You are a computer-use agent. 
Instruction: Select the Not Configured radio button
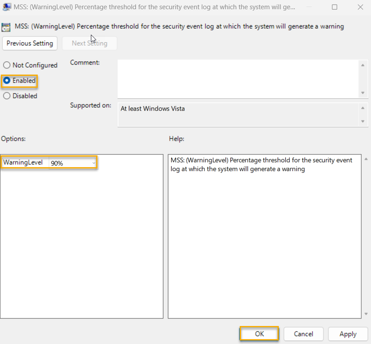point(7,65)
